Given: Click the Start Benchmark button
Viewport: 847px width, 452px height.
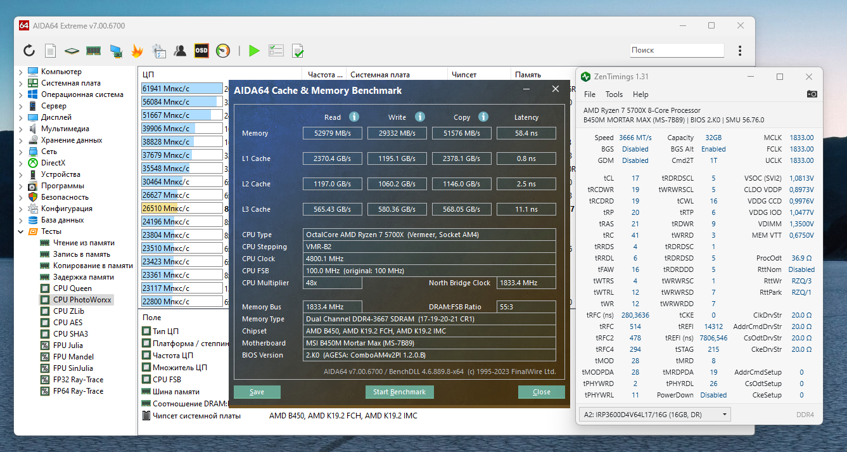Looking at the screenshot, I should pos(399,392).
